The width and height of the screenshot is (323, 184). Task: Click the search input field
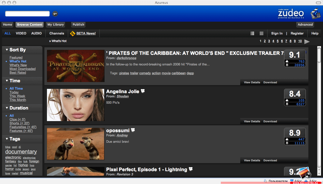pyautogui.click(x=27, y=14)
